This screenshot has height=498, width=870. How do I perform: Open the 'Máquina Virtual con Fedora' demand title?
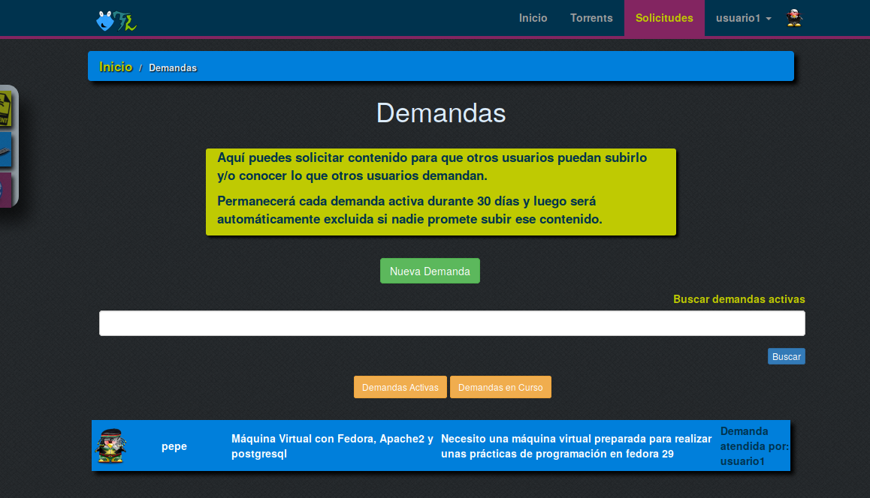pyautogui.click(x=332, y=446)
